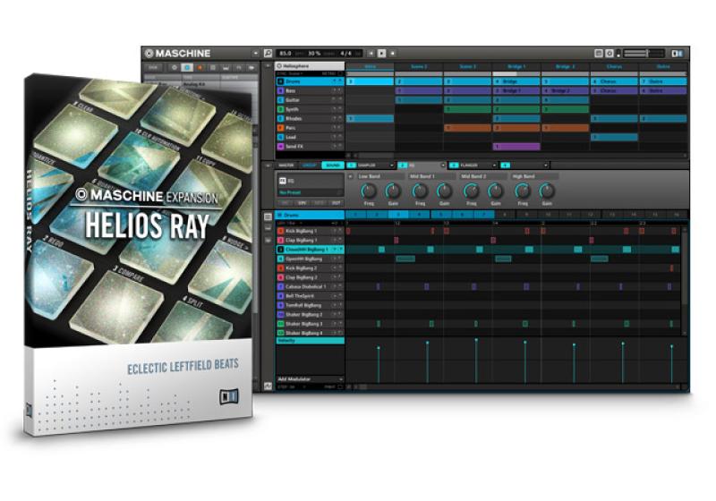Click the play transport button
This screenshot has width=716, height=501.
point(382,54)
